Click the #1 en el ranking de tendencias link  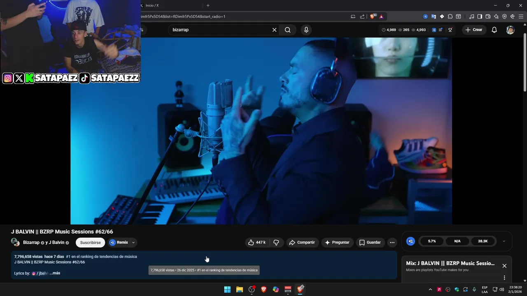101,257
